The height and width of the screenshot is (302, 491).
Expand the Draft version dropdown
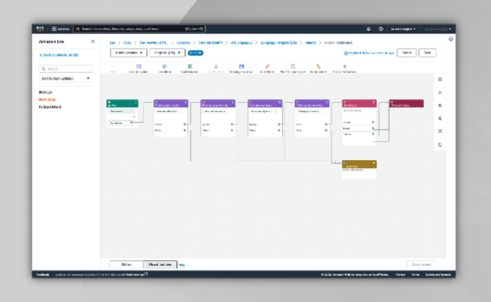pos(129,53)
